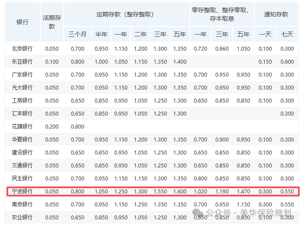This screenshot has height=225, width=301.
Task: Select the 花旗银行 bank name
Action: (22, 127)
